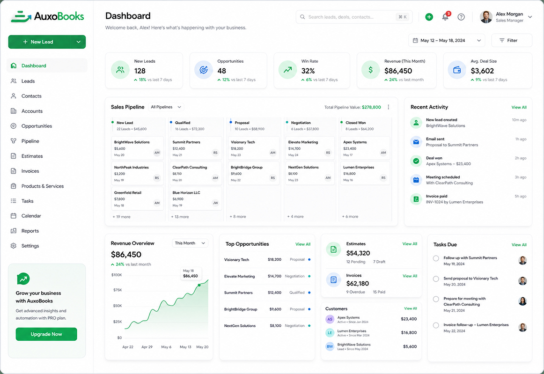
Task: Click the Win Rate trend arrow icon
Action: click(287, 70)
